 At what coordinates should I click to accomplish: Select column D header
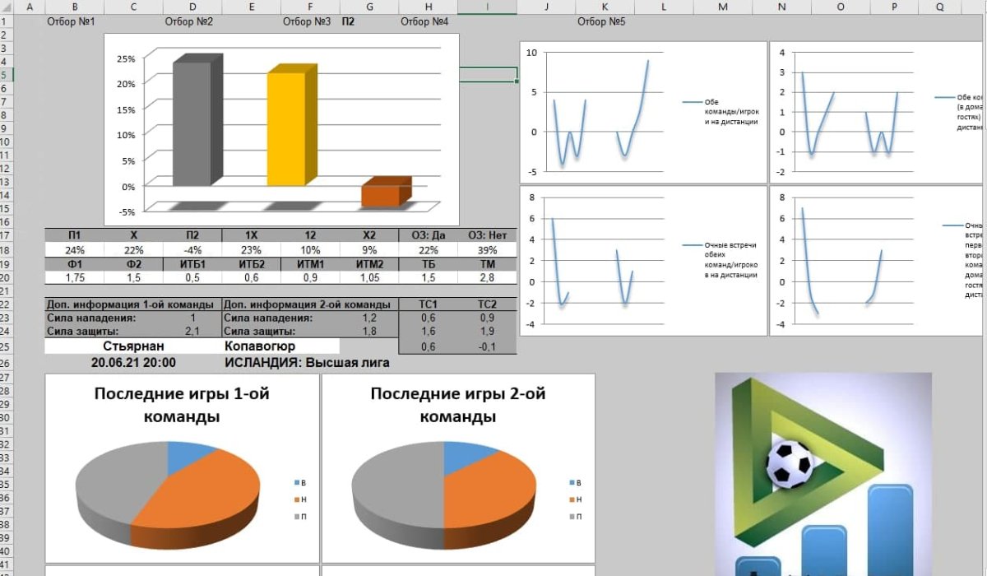point(192,7)
